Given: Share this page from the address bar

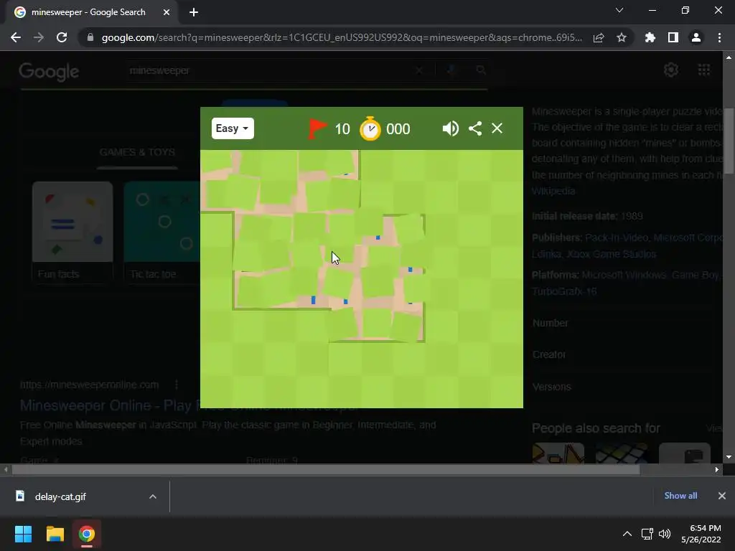Looking at the screenshot, I should tap(599, 37).
